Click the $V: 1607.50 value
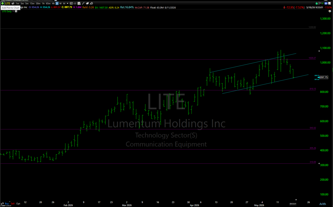Screen dimensions: 333x207 tap(101, 7)
